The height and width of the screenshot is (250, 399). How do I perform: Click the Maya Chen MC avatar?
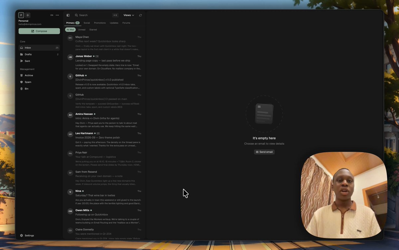[70, 38]
